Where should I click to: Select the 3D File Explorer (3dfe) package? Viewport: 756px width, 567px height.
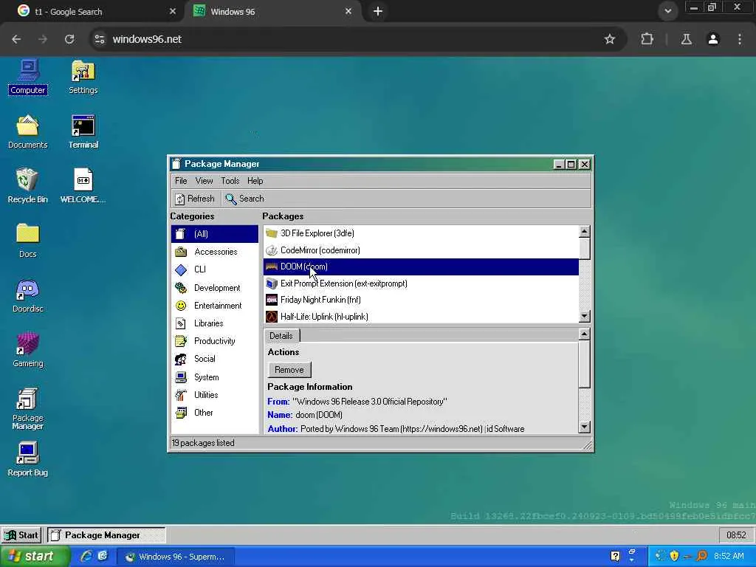click(x=421, y=233)
